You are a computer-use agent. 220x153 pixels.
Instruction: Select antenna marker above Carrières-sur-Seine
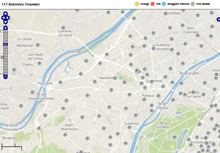[63, 28]
